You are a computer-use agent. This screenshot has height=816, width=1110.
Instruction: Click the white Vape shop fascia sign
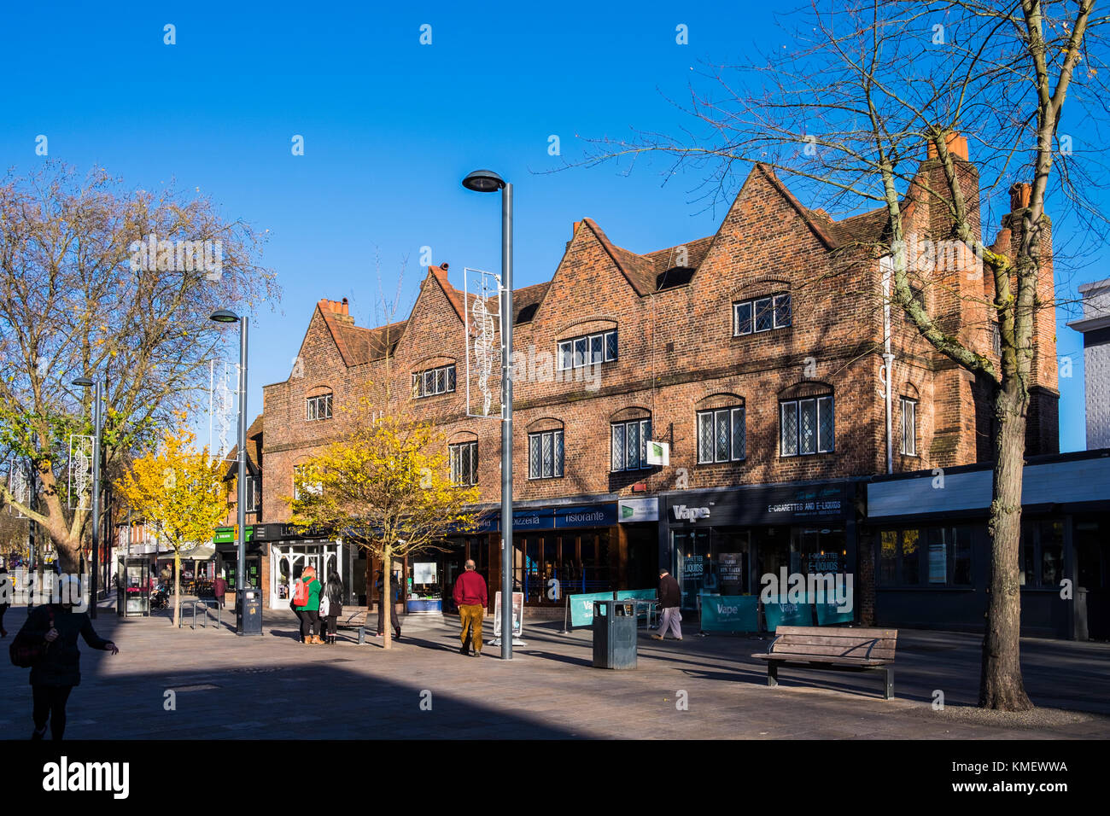[x=691, y=512]
